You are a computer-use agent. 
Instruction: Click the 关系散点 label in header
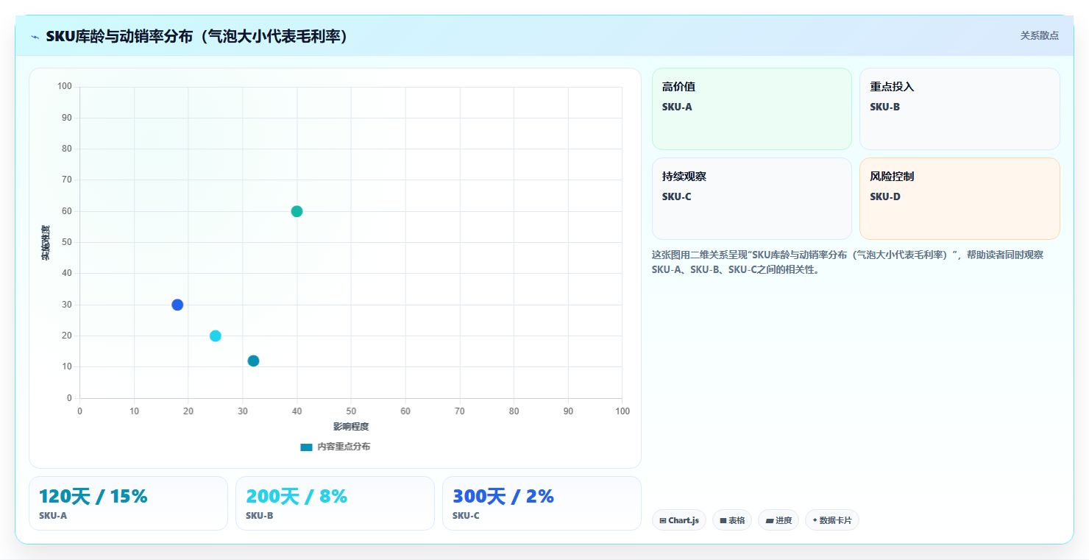[x=1039, y=35]
